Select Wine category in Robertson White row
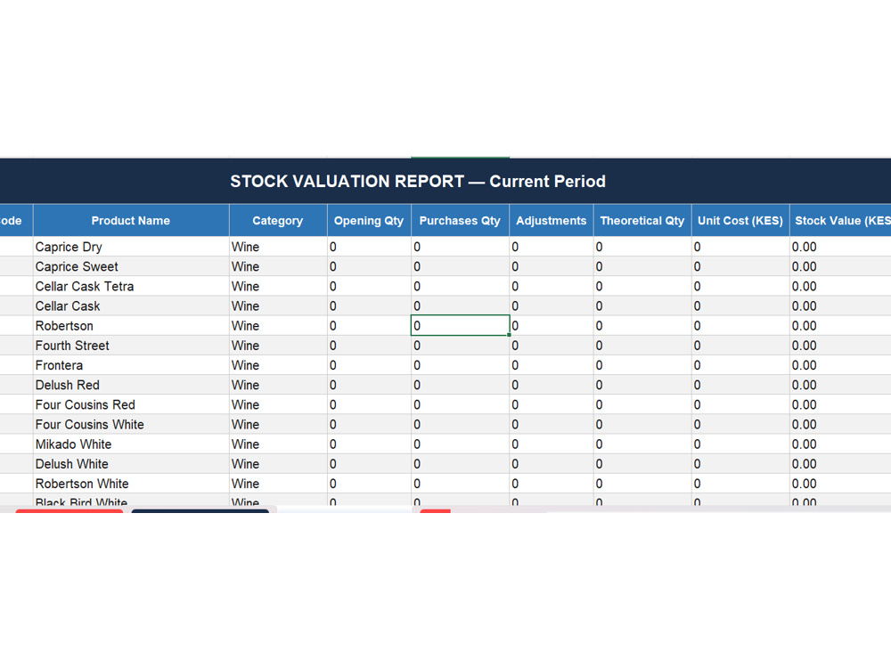 (278, 484)
